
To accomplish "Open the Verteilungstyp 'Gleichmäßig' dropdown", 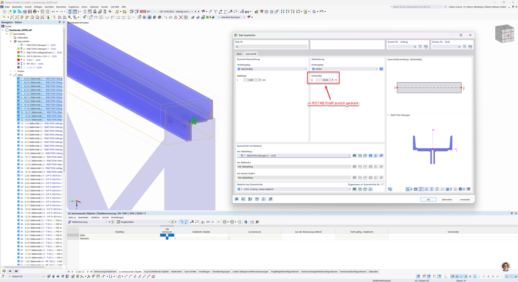I will click(x=272, y=69).
